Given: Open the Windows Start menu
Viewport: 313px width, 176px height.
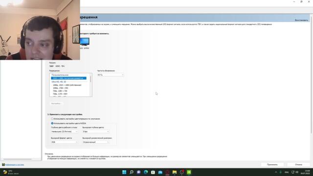Looking at the screenshot, I should tap(124, 172).
